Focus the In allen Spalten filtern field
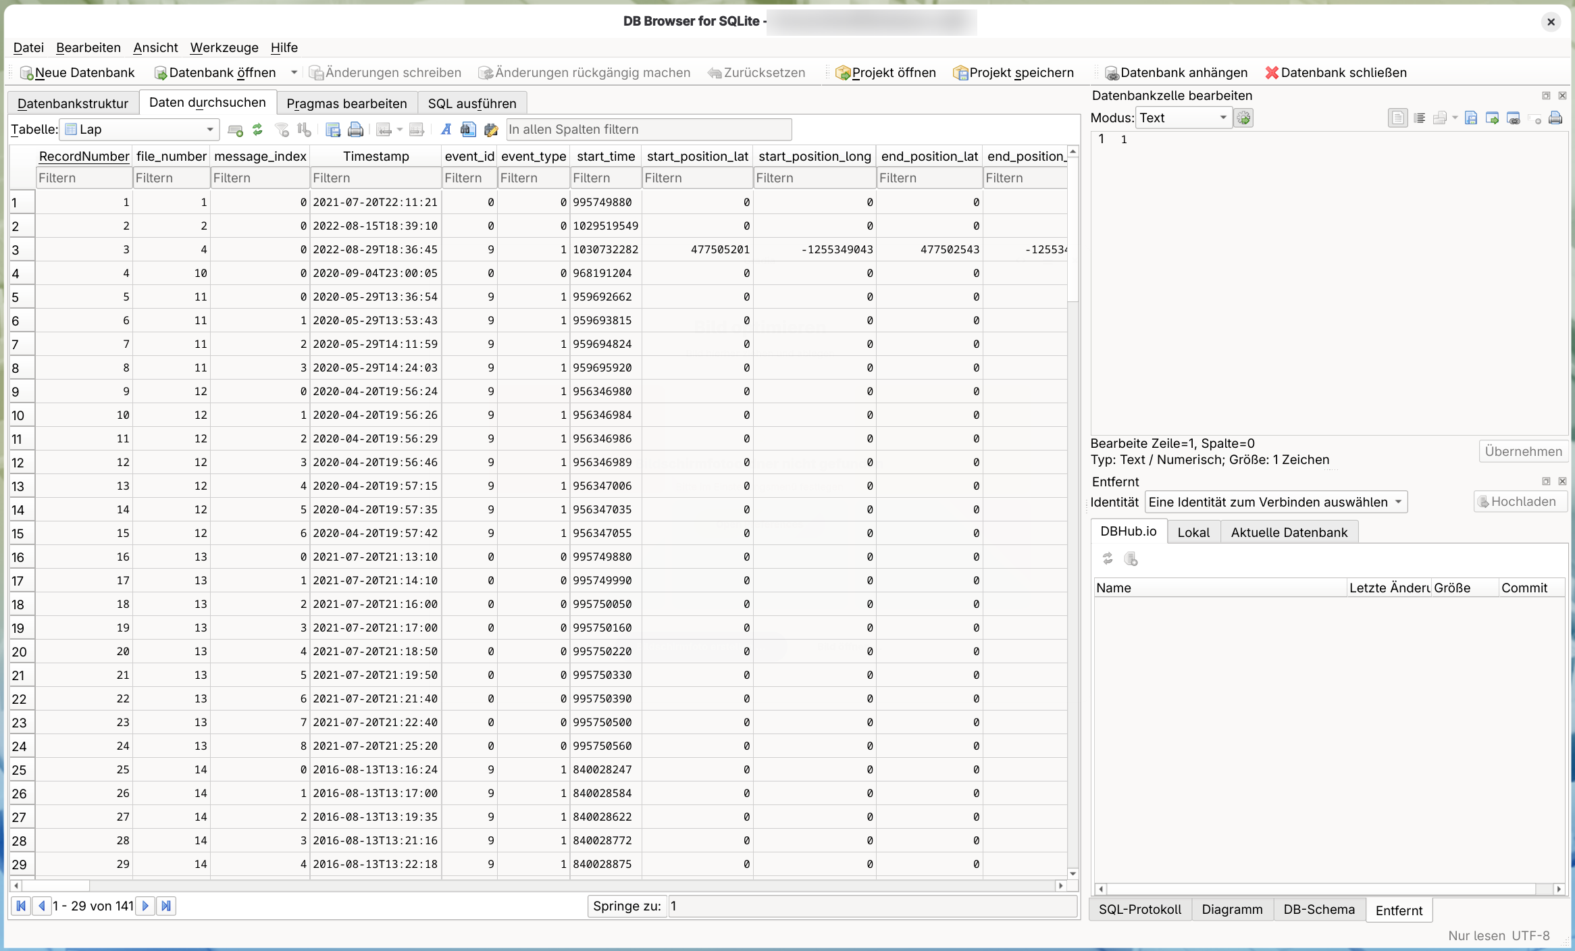Viewport: 1575px width, 951px height. [x=648, y=130]
